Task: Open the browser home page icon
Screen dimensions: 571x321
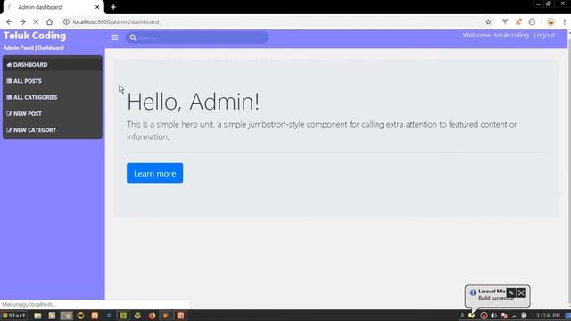Action: coord(50,21)
